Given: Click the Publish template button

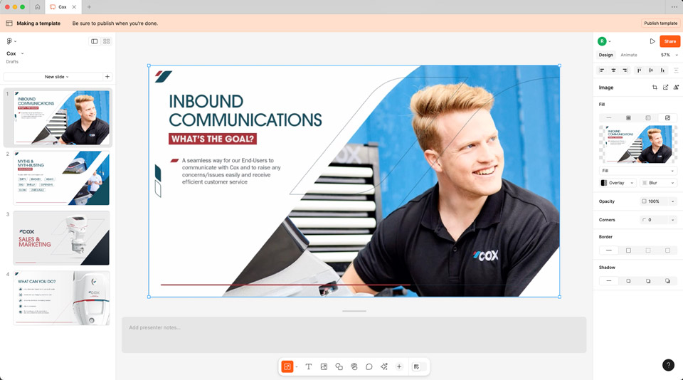Looking at the screenshot, I should pos(660,23).
